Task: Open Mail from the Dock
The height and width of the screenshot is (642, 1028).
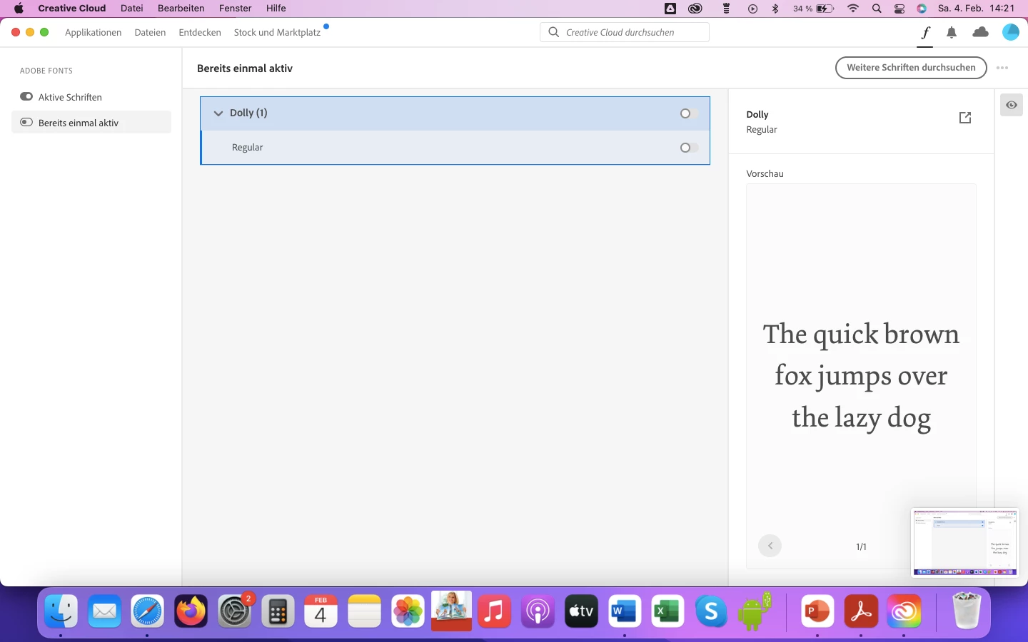Action: pyautogui.click(x=104, y=611)
